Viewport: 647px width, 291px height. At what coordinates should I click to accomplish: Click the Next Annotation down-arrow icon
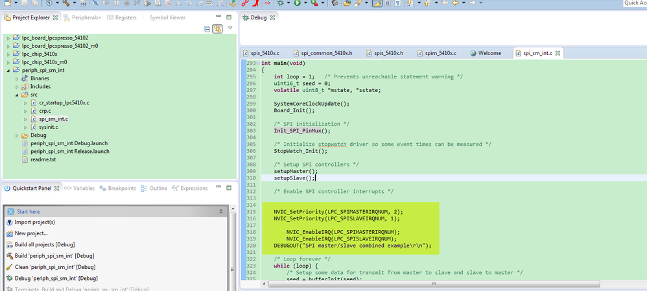[x=410, y=3]
